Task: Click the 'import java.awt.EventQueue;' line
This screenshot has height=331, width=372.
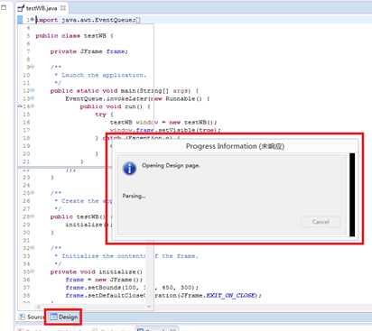Action: [88, 20]
